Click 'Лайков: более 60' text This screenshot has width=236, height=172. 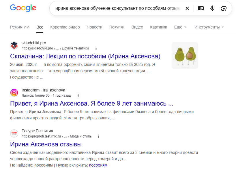point(35,95)
